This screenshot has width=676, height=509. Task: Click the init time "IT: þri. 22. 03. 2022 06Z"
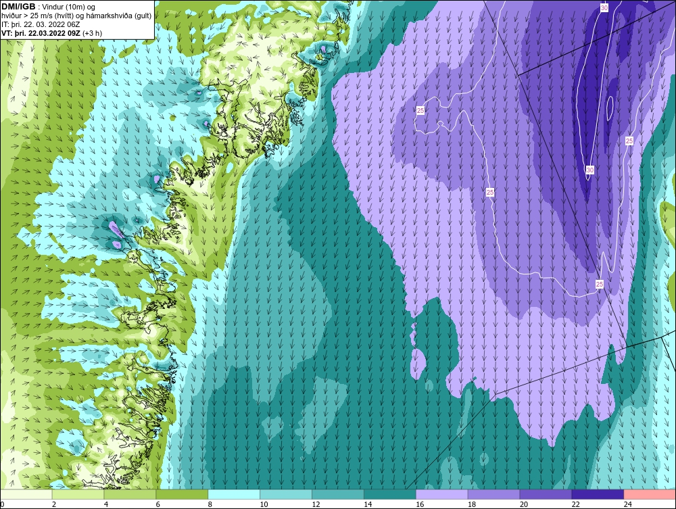click(41, 24)
